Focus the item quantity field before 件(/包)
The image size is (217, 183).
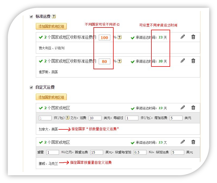point(45,118)
